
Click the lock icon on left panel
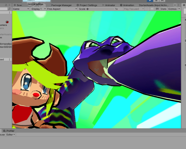point(6,5)
